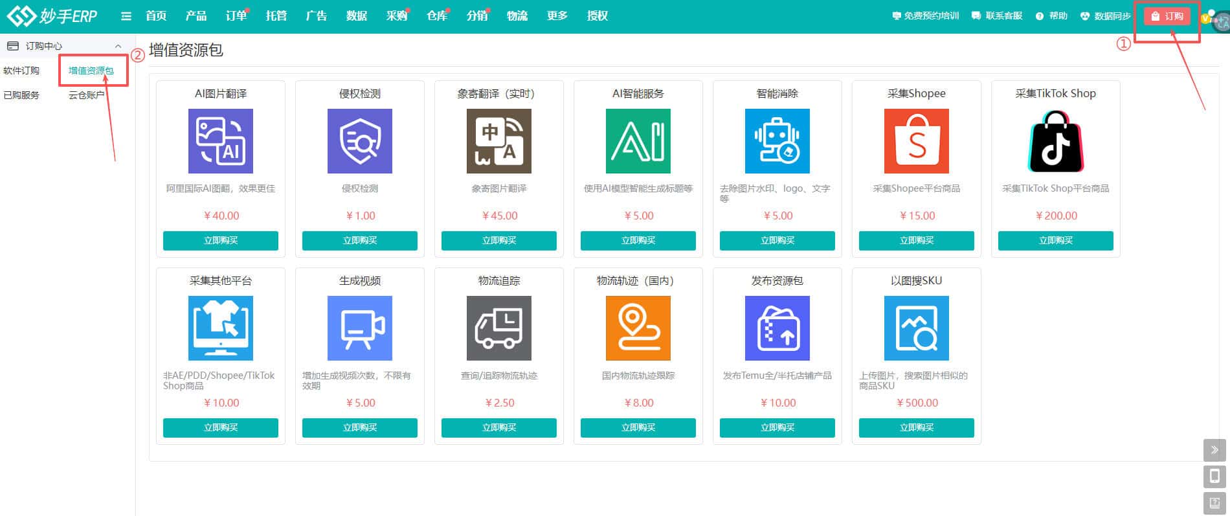Screen dimensions: 1230x516
Task: Click 联系客服 in header
Action: [998, 16]
